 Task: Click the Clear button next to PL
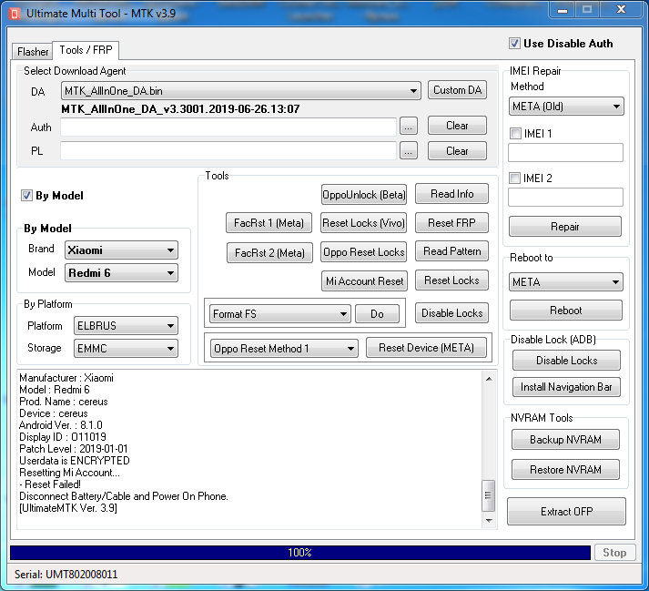(x=457, y=151)
